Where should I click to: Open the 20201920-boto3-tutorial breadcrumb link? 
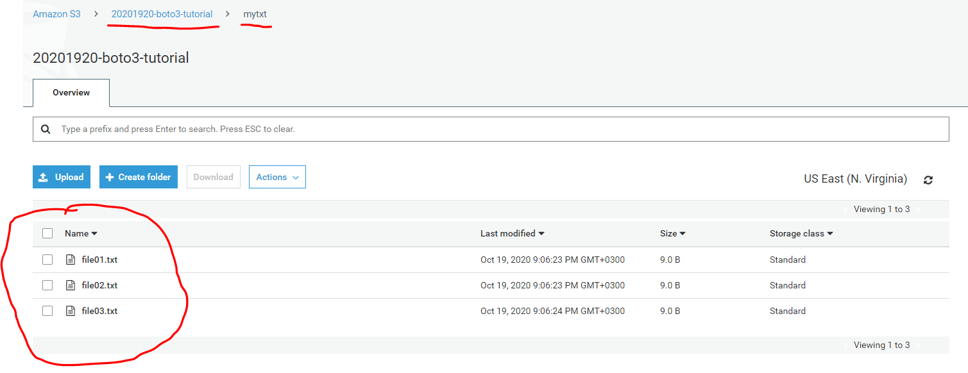click(163, 13)
